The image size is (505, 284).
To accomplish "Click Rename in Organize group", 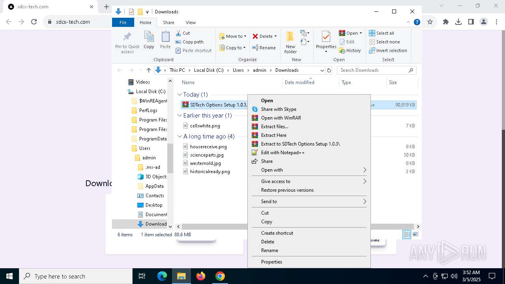I will [264, 48].
